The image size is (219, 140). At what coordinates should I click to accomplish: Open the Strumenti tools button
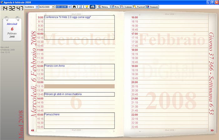tap(152, 7)
